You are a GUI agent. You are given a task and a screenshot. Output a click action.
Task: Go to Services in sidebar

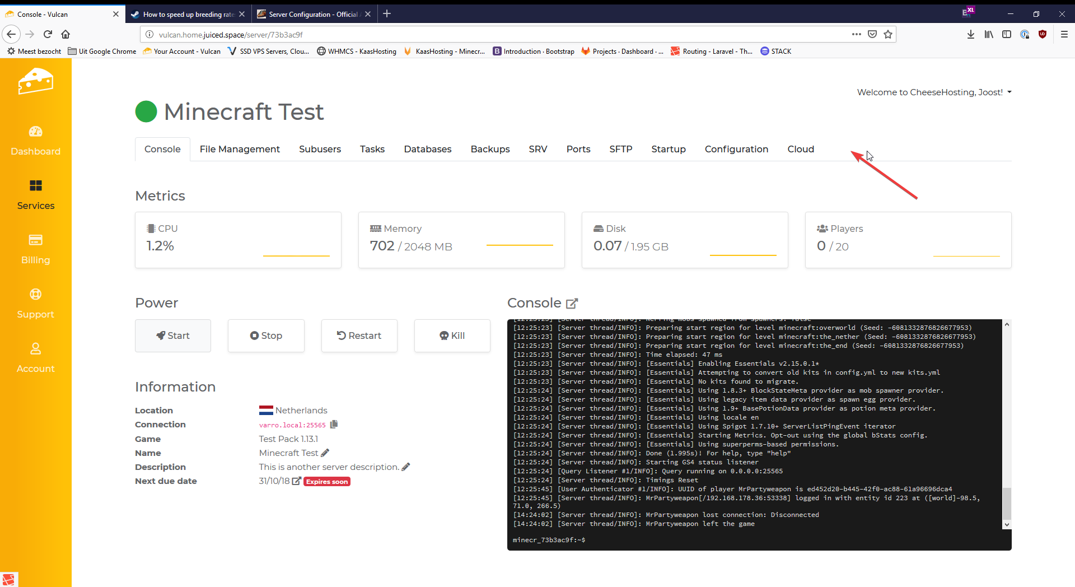(x=35, y=195)
